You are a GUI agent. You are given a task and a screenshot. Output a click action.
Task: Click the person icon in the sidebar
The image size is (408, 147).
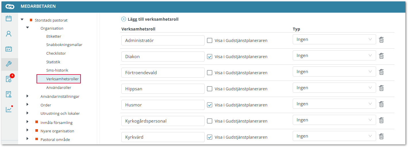tap(9, 34)
